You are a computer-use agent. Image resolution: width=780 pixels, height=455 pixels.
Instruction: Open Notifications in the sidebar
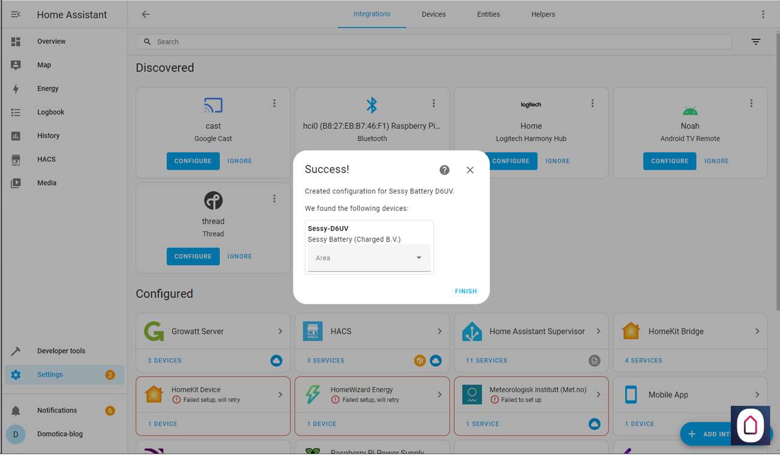pyautogui.click(x=57, y=411)
